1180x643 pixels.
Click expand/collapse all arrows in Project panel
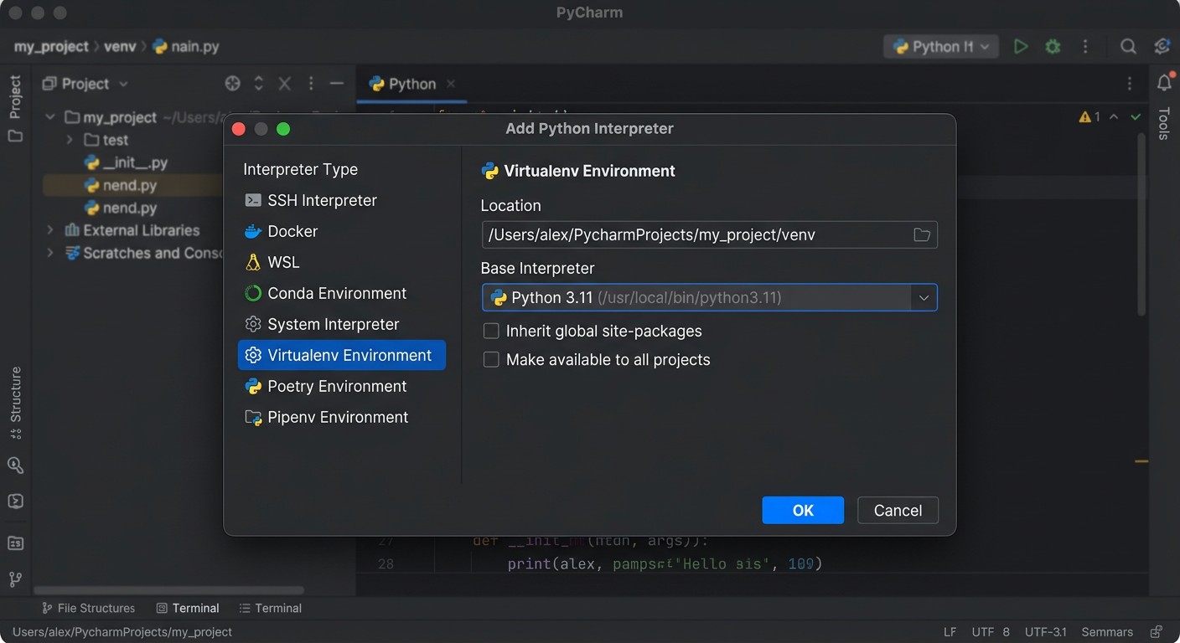(x=259, y=84)
